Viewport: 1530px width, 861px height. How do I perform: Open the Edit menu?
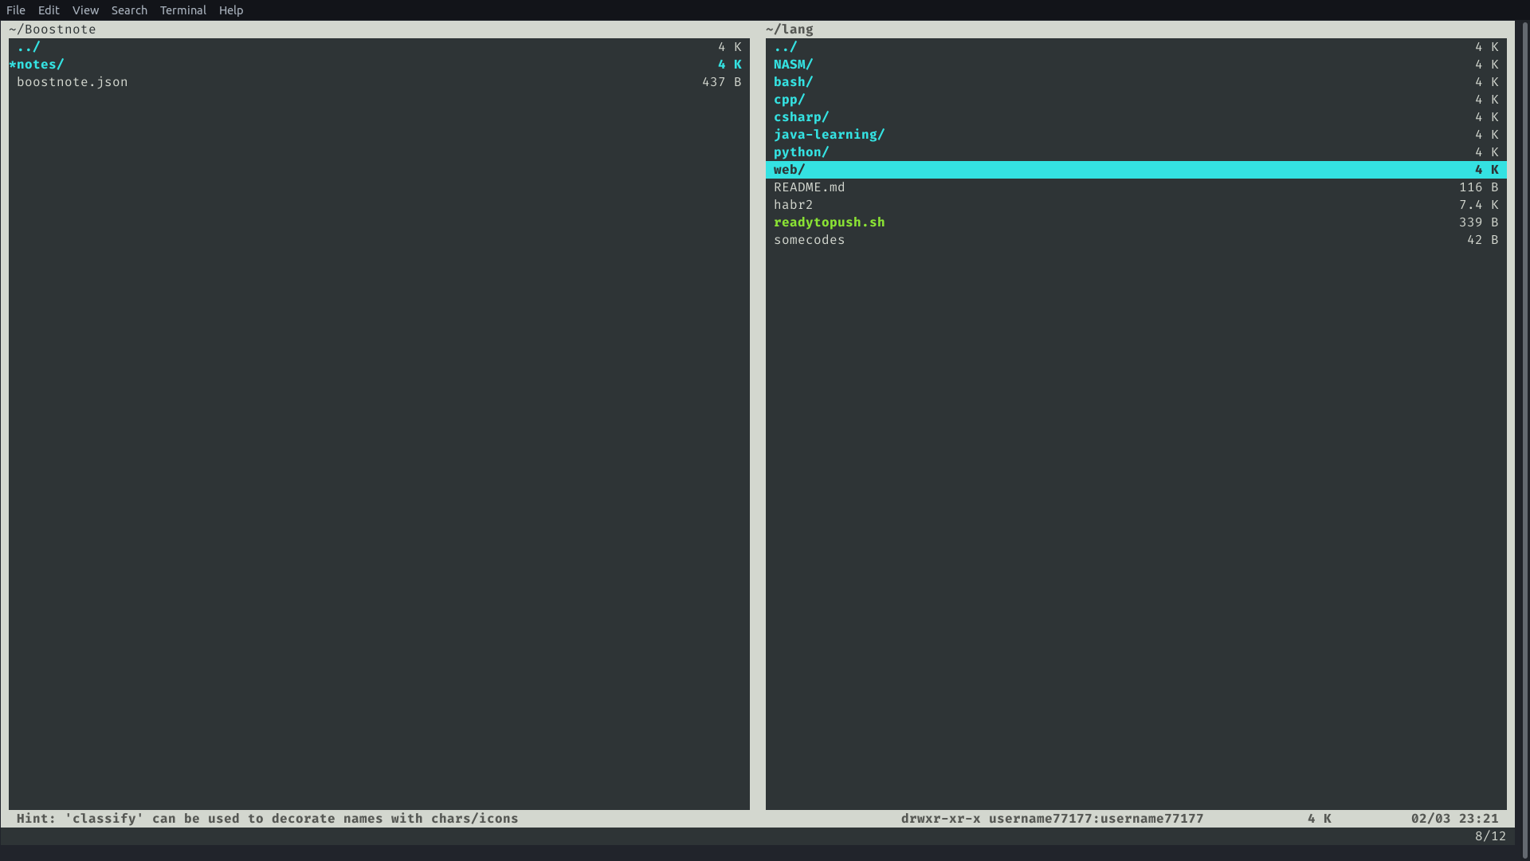point(49,10)
